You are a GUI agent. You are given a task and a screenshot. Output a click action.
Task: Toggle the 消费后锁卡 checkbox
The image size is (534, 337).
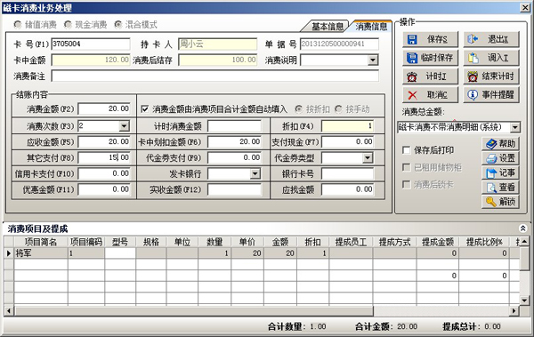point(406,184)
